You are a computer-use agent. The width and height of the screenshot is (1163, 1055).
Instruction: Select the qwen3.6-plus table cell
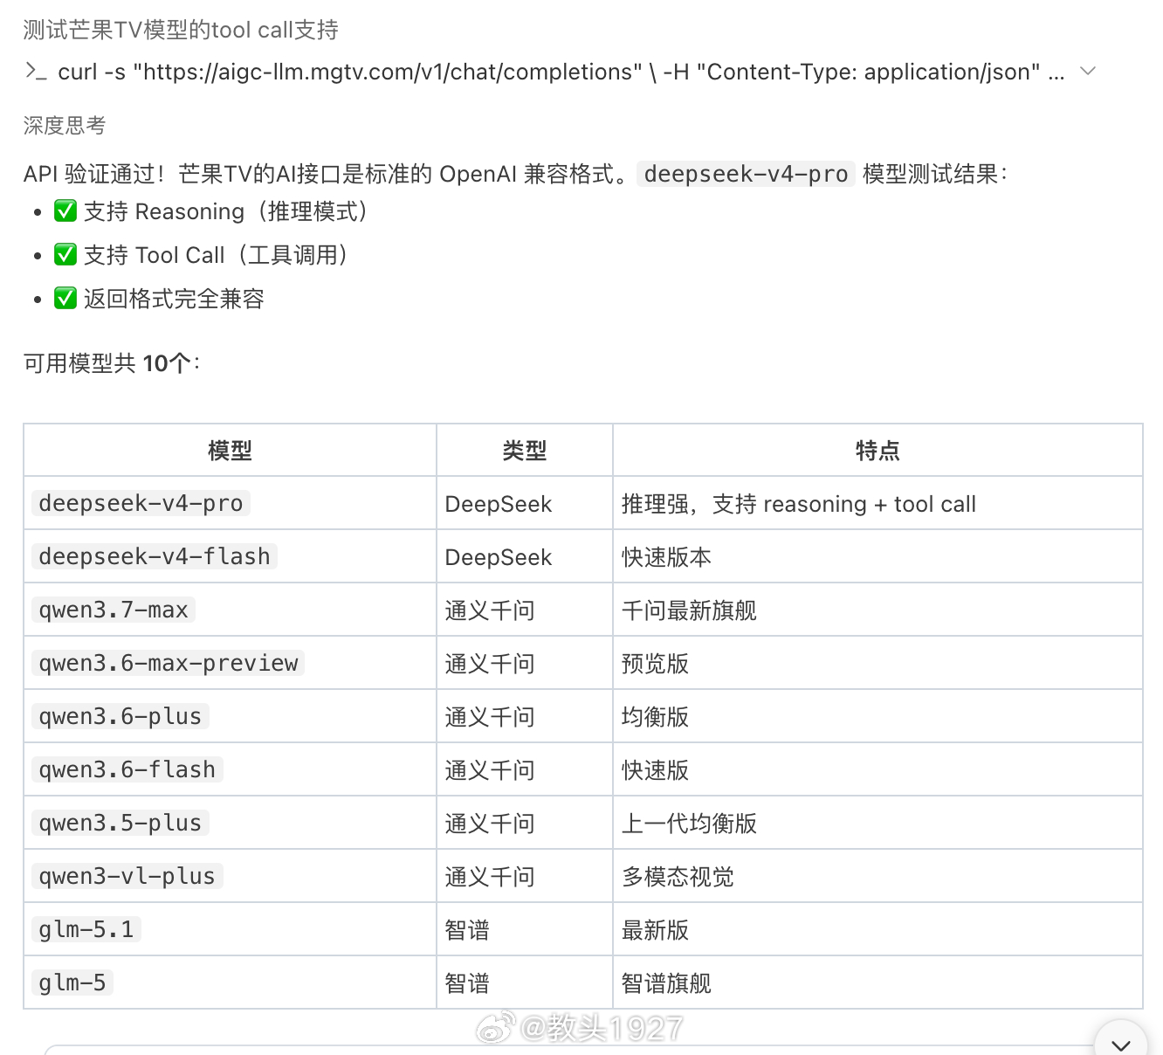[230, 716]
